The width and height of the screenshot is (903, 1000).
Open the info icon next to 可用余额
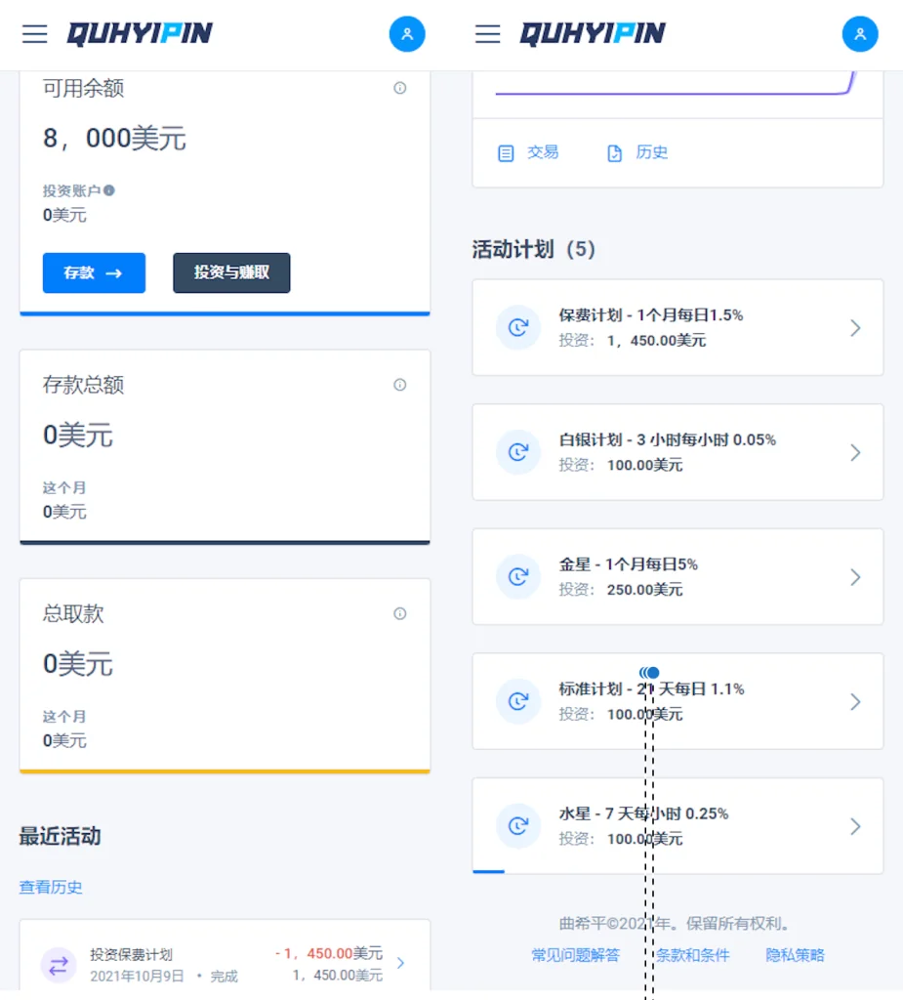399,88
